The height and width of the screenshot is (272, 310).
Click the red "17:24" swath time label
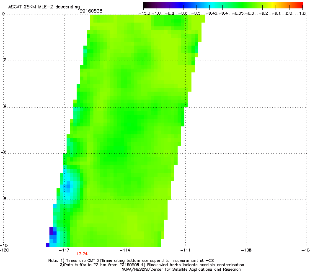tap(82, 254)
